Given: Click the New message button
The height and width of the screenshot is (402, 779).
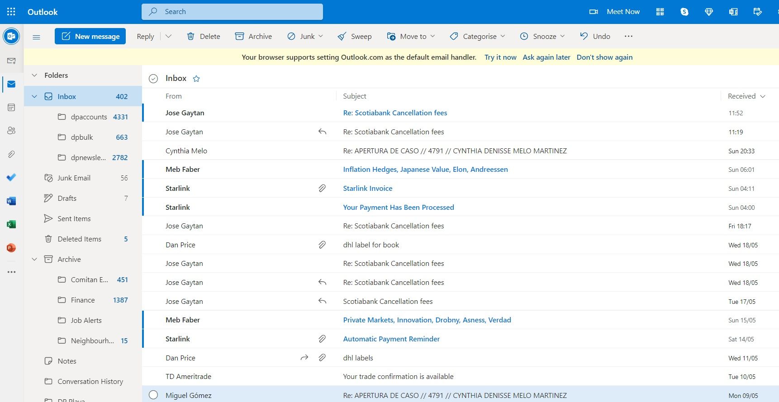Looking at the screenshot, I should (90, 36).
